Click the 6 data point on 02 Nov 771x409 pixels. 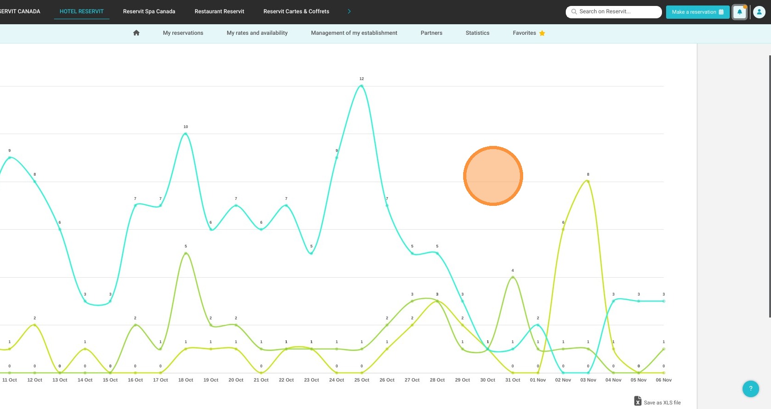click(563, 229)
